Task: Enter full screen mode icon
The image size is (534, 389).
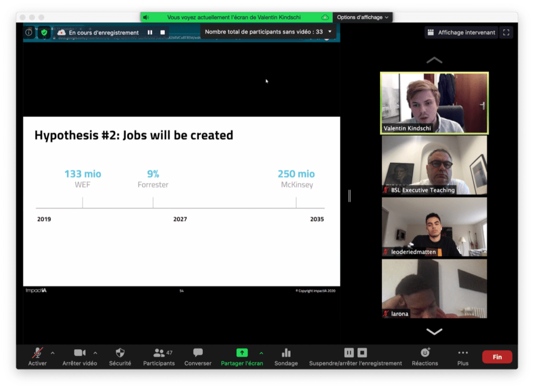Action: (506, 32)
